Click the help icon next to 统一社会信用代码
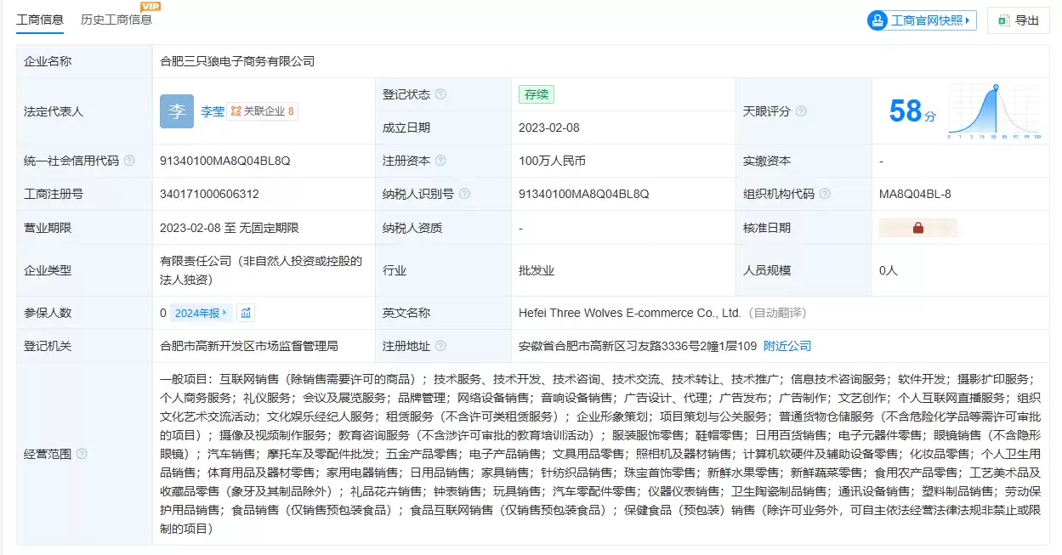This screenshot has width=1062, height=555. click(129, 161)
